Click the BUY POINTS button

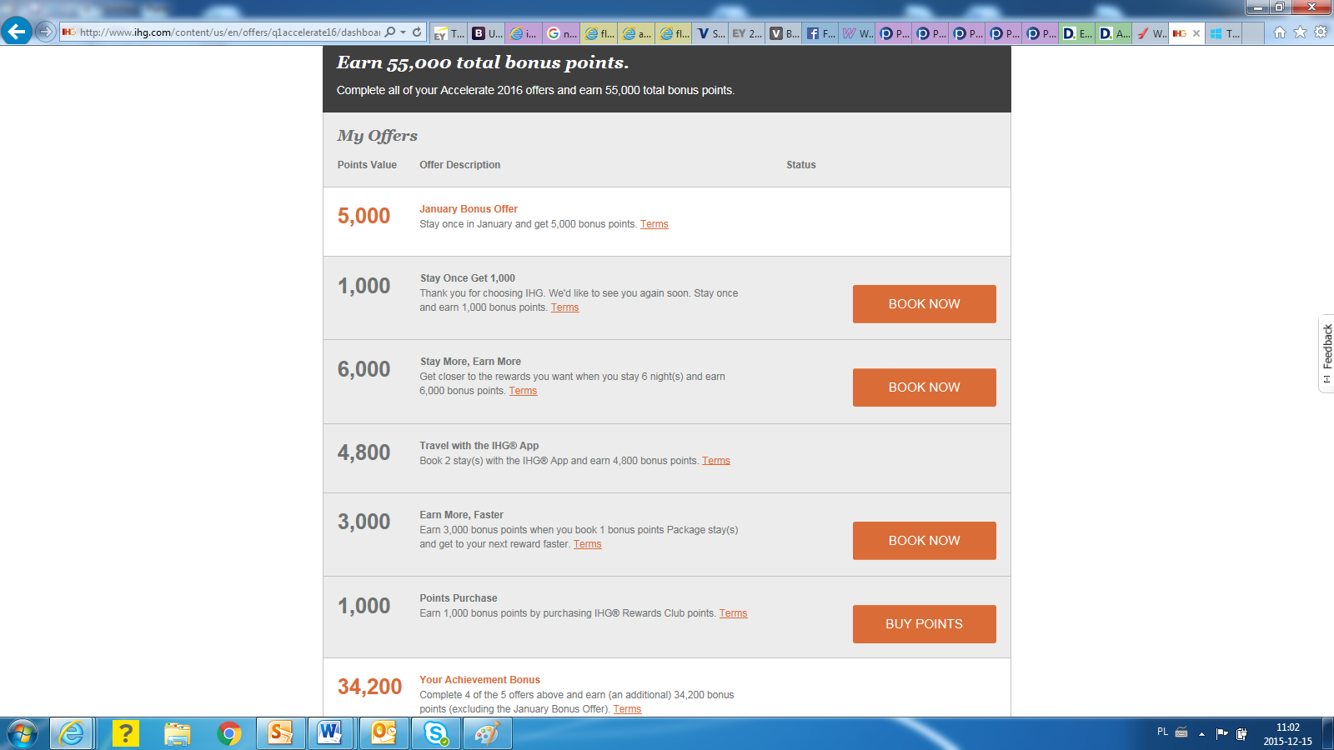point(924,624)
